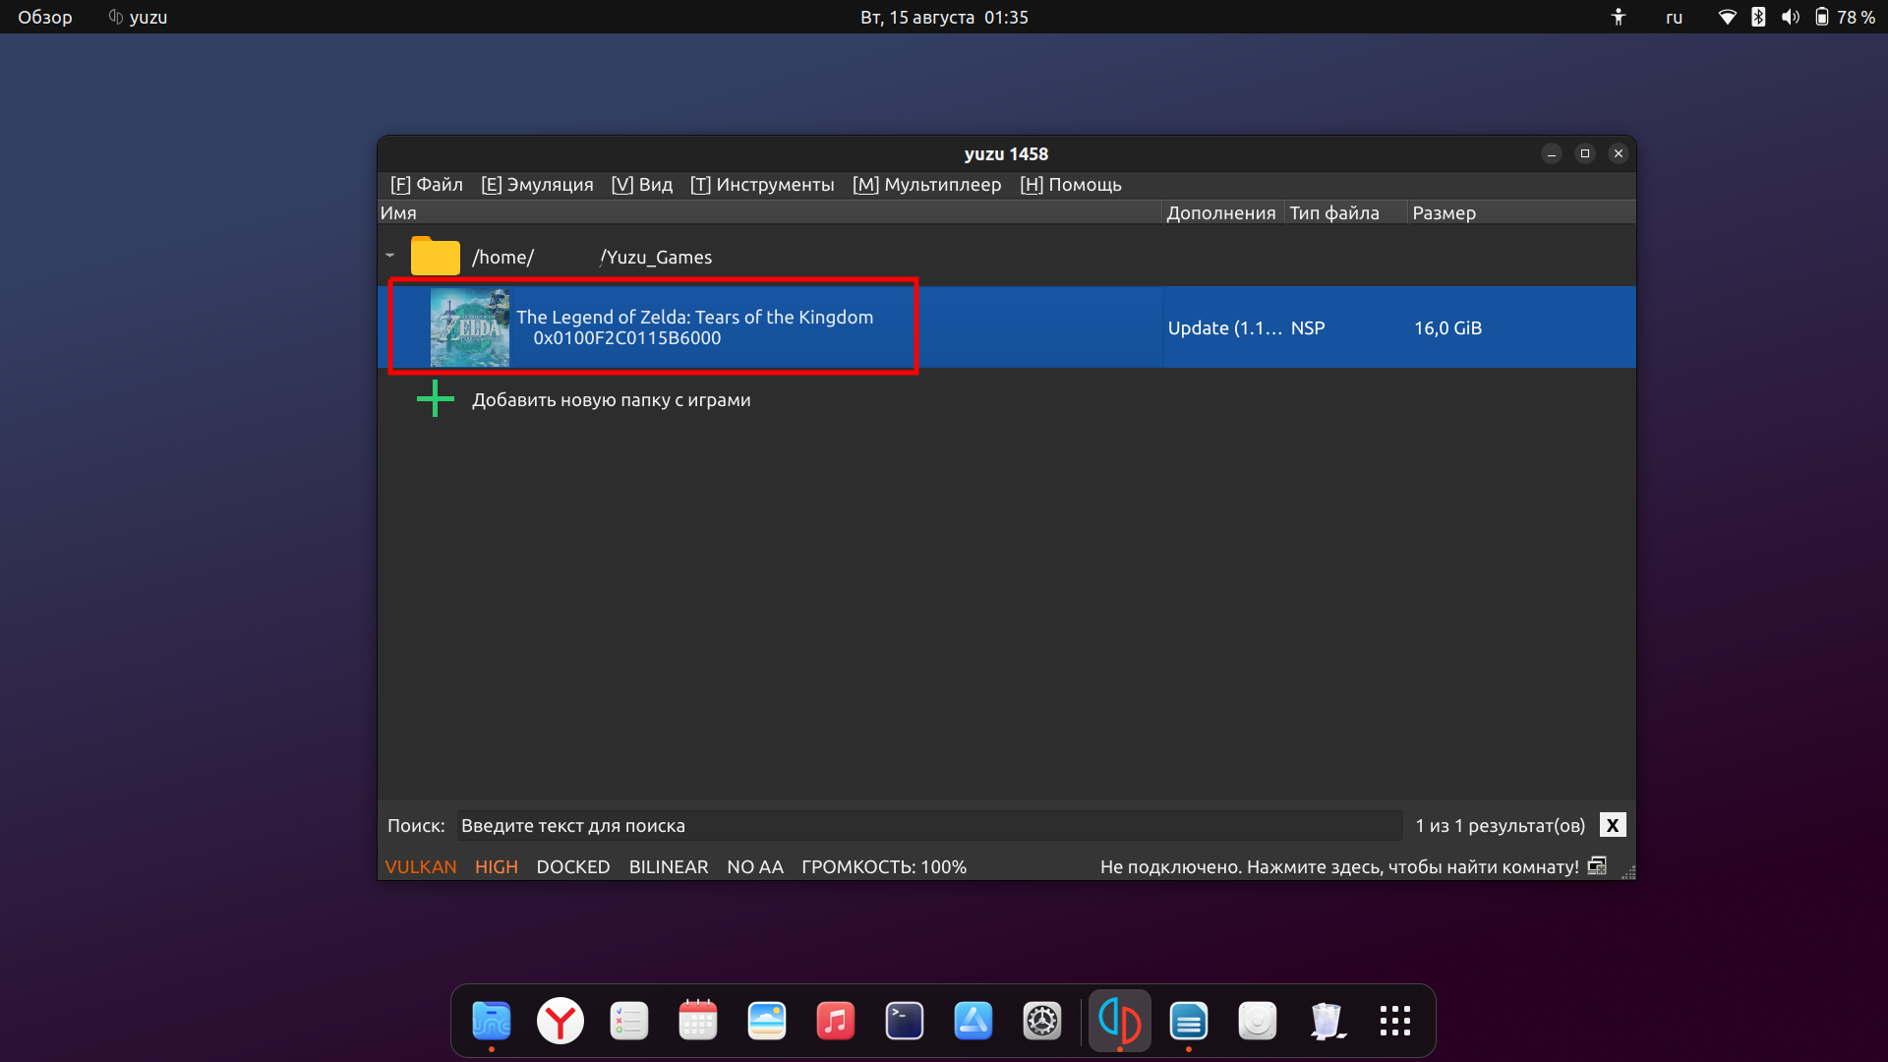Open the Мультиплеер menu
This screenshot has width=1888, height=1062.
(x=926, y=185)
